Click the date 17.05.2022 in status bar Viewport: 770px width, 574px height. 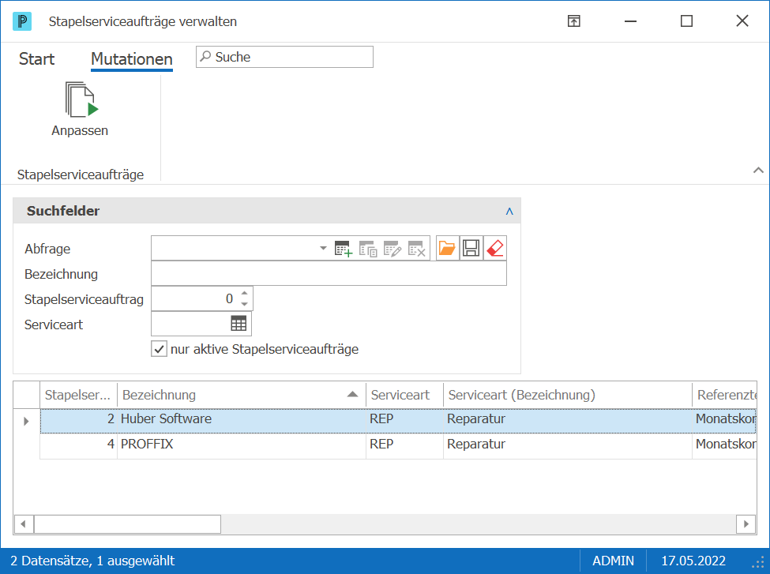(x=693, y=561)
